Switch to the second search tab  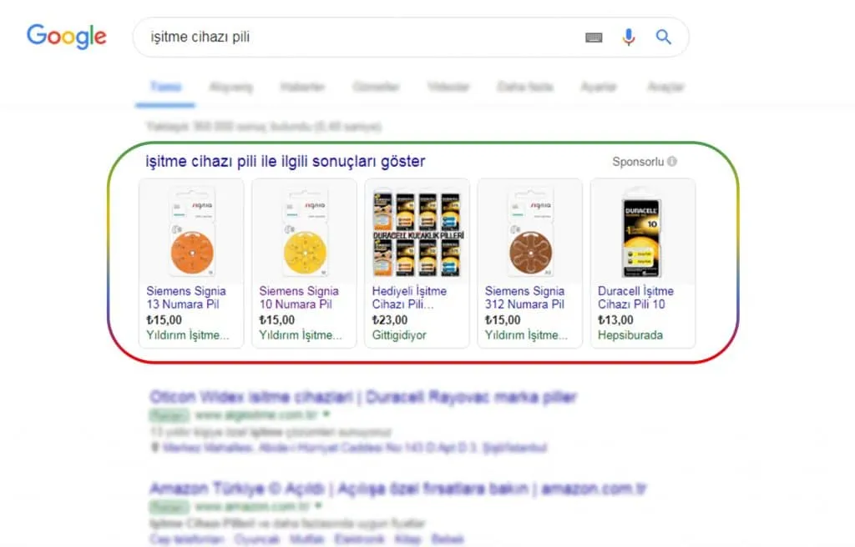tap(230, 88)
